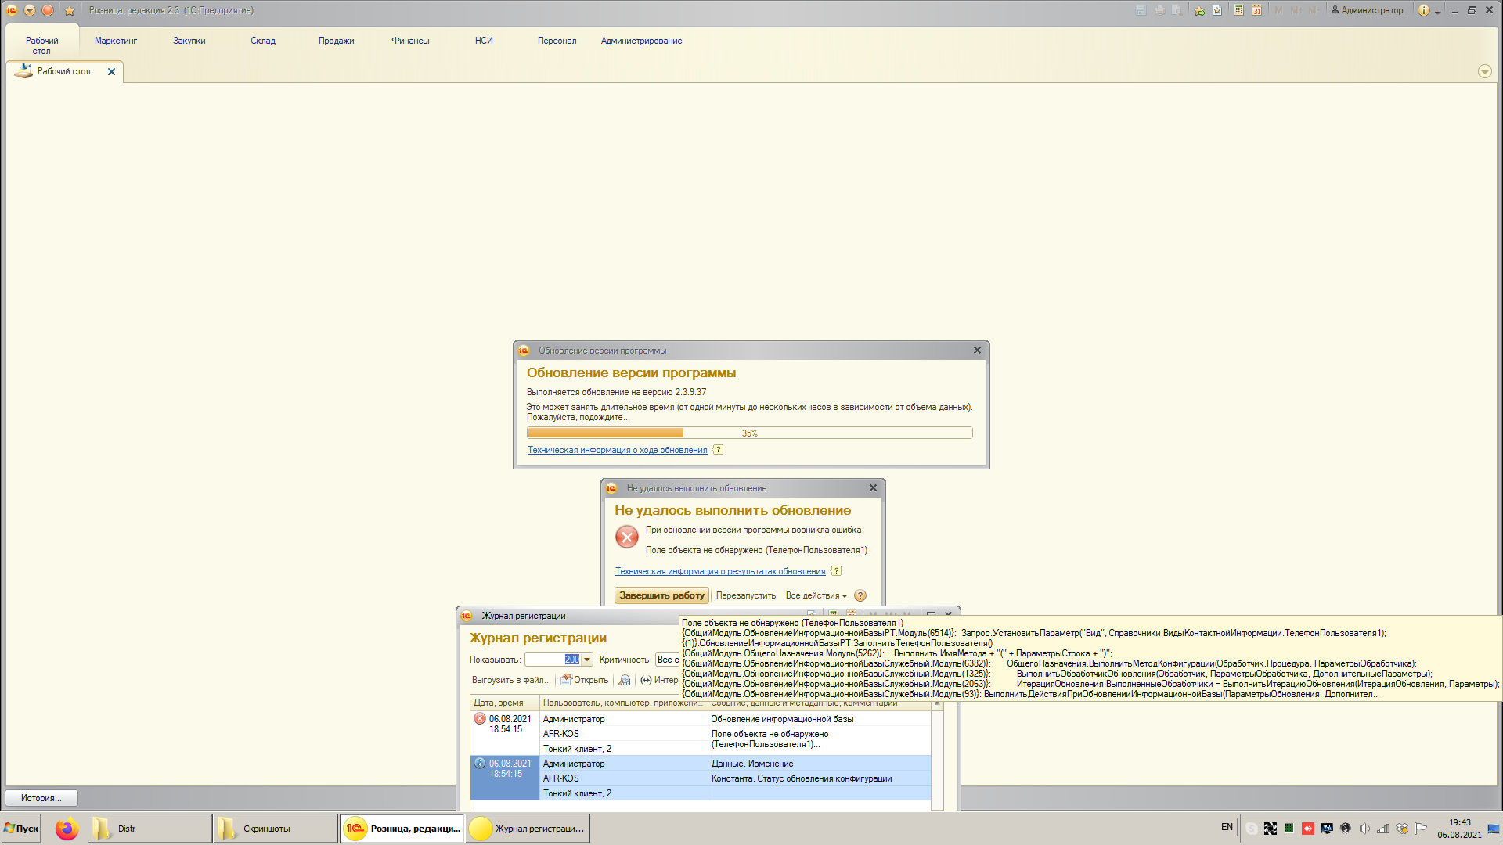Screen dimensions: 1503x845
Task: Open the calendar icon in title bar
Action: [1256, 10]
